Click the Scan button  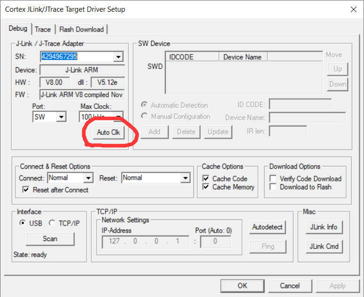click(50, 239)
